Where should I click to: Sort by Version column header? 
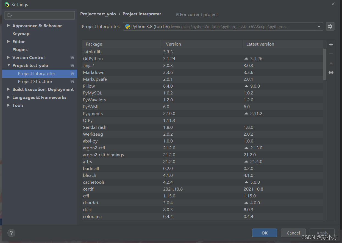pyautogui.click(x=202, y=44)
